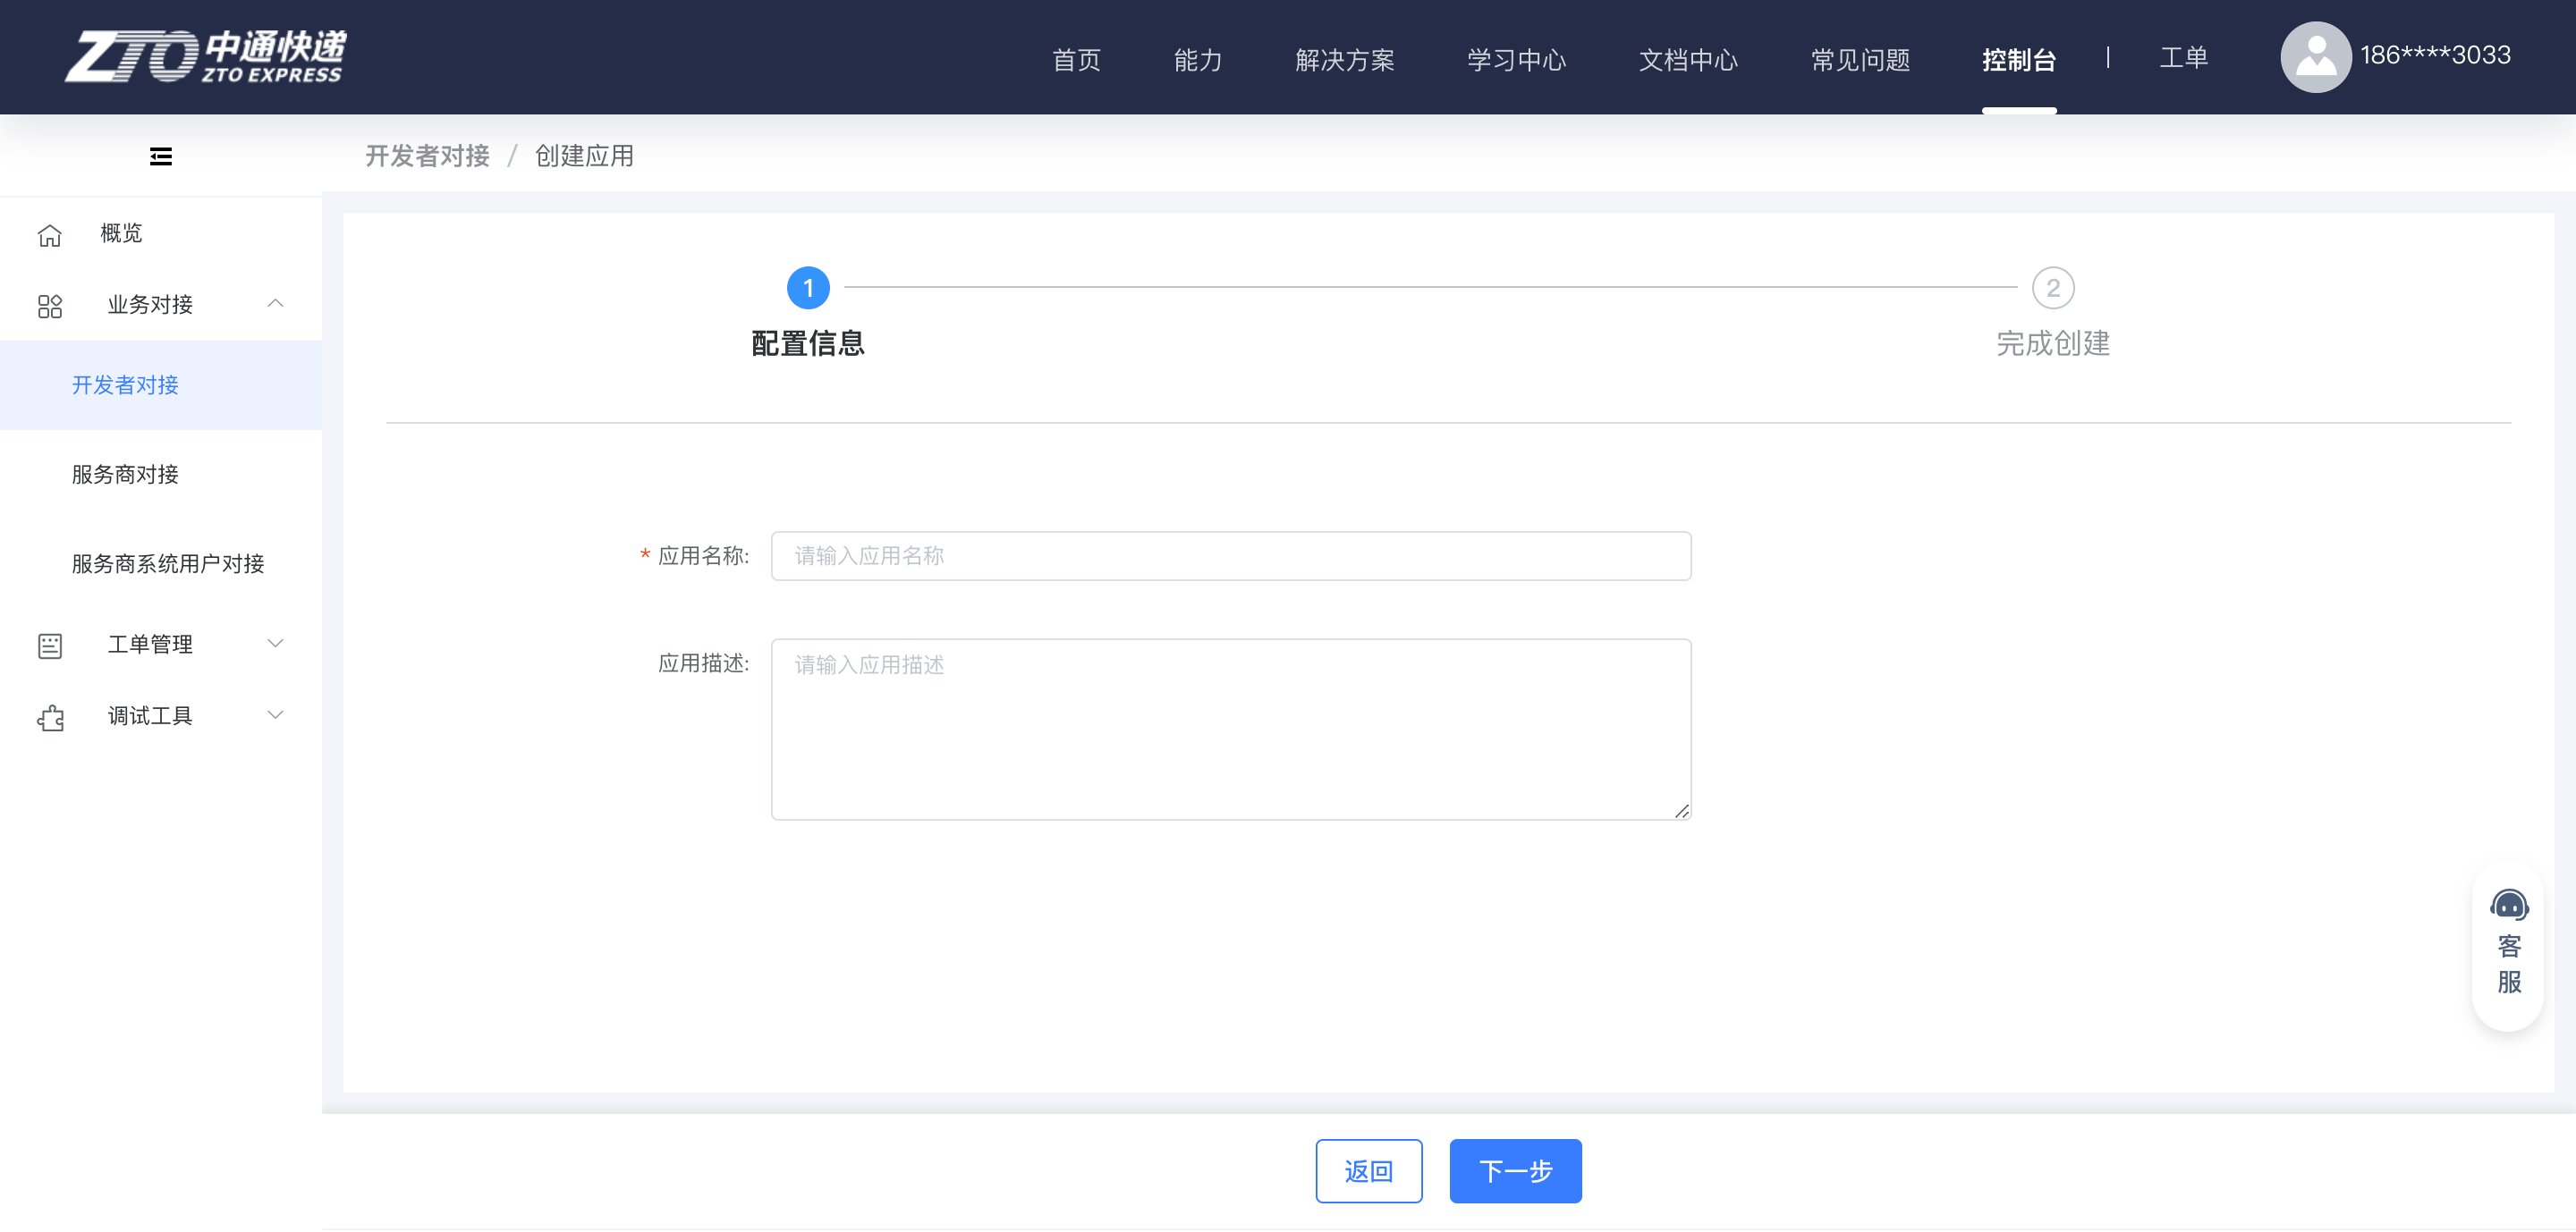Click the 应用描述 field label

(x=703, y=664)
